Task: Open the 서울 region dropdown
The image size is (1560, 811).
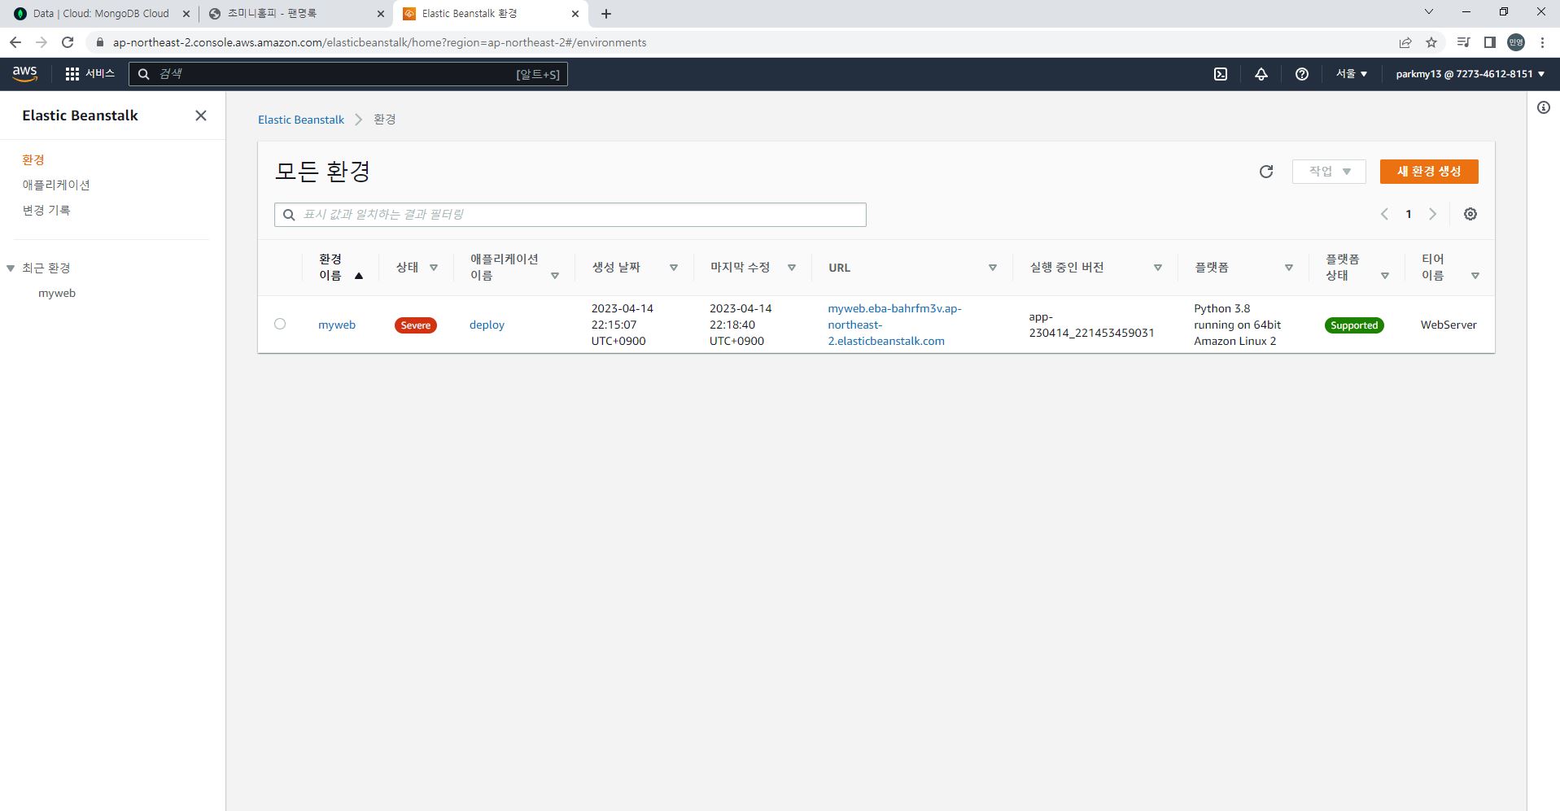Action: [x=1352, y=74]
